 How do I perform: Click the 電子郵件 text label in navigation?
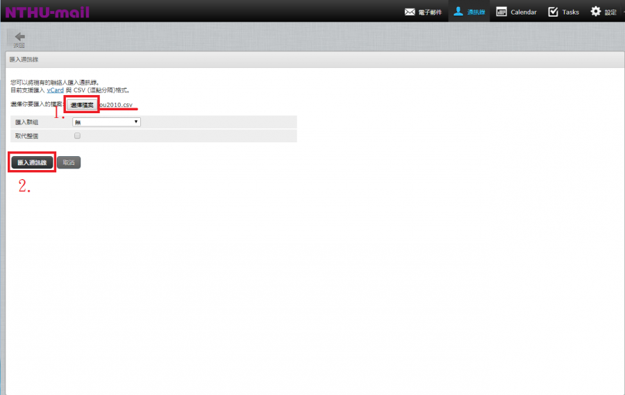pyautogui.click(x=430, y=12)
